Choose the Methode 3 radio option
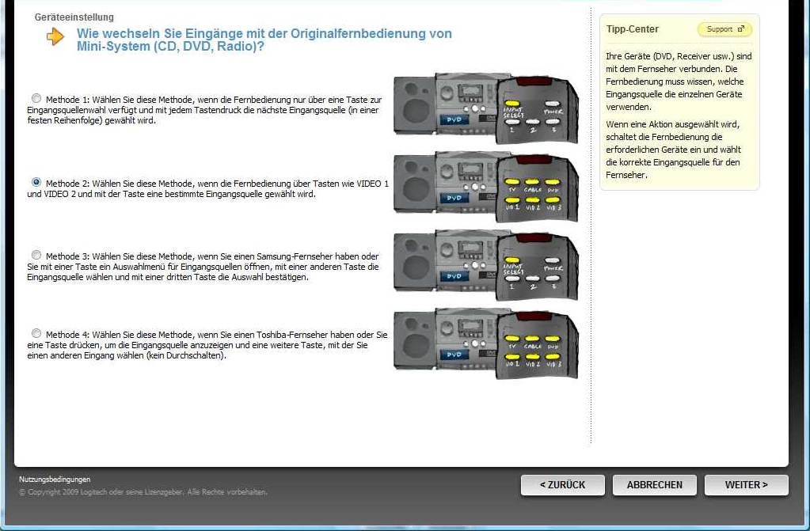 click(36, 255)
